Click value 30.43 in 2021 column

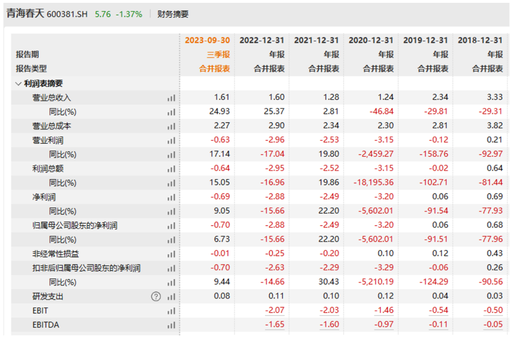tap(329, 282)
